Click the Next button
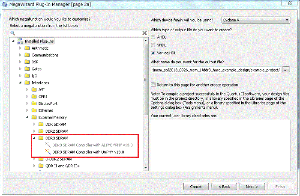The height and width of the screenshot is (196, 300). point(251,187)
